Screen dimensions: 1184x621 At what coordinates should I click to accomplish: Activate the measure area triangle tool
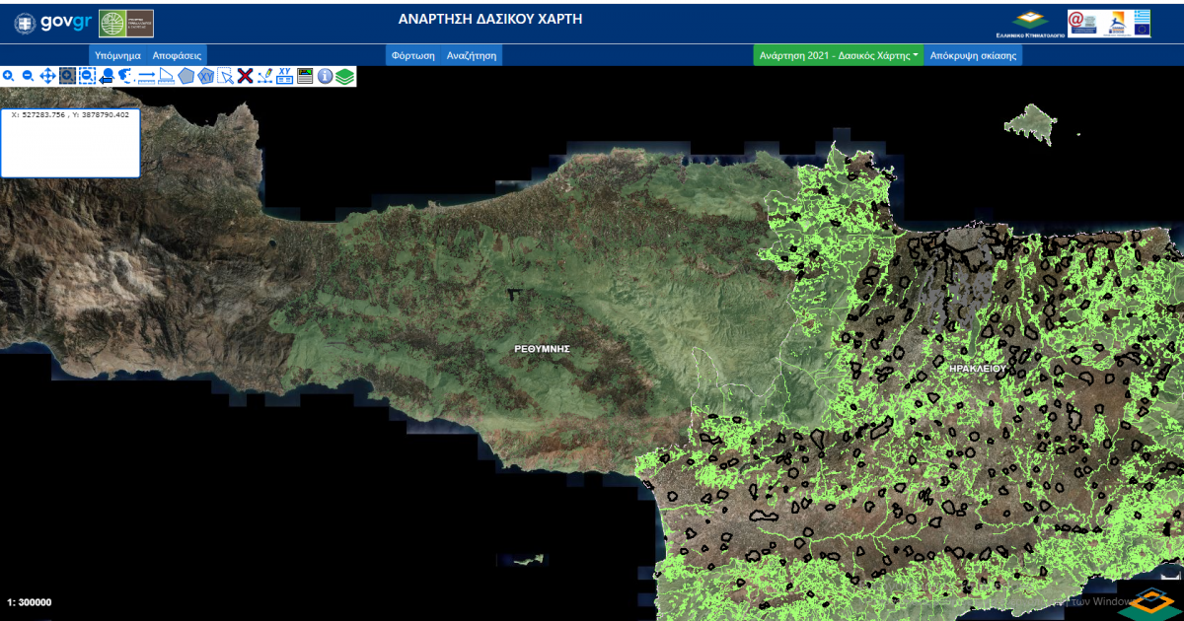coord(166,76)
